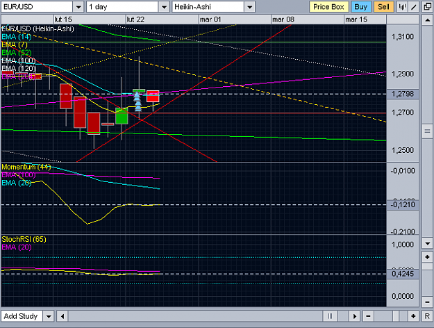
Task: Click the Heikin-Ashi chart style field
Action: click(x=208, y=7)
